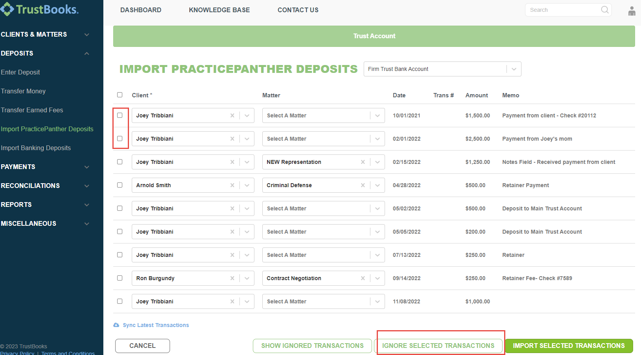Image resolution: width=641 pixels, height=355 pixels.
Task: Go to Dashboard in top navigation
Action: click(141, 10)
